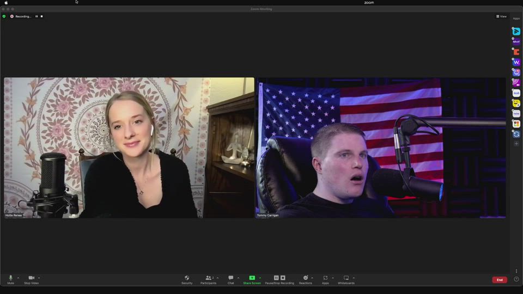Stop recording using top-left stop icon
This screenshot has height=294, width=523.
point(41,16)
